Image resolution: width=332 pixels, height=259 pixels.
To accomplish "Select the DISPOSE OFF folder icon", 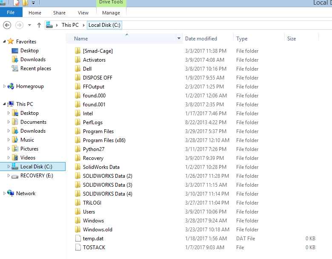I will click(x=78, y=77).
